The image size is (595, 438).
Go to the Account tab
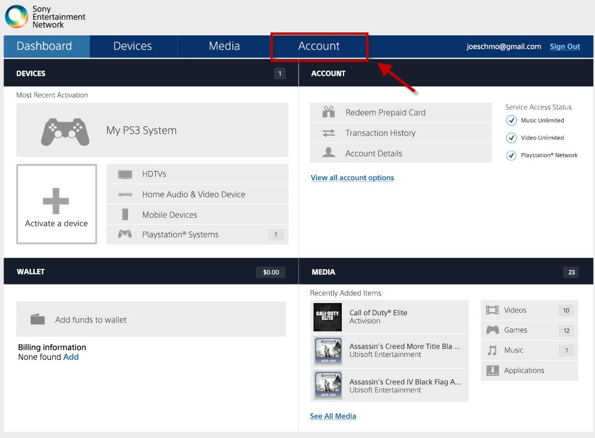(319, 46)
